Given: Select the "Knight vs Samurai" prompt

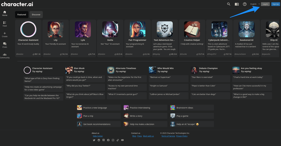Looking at the screenshot, I should (169, 87).
